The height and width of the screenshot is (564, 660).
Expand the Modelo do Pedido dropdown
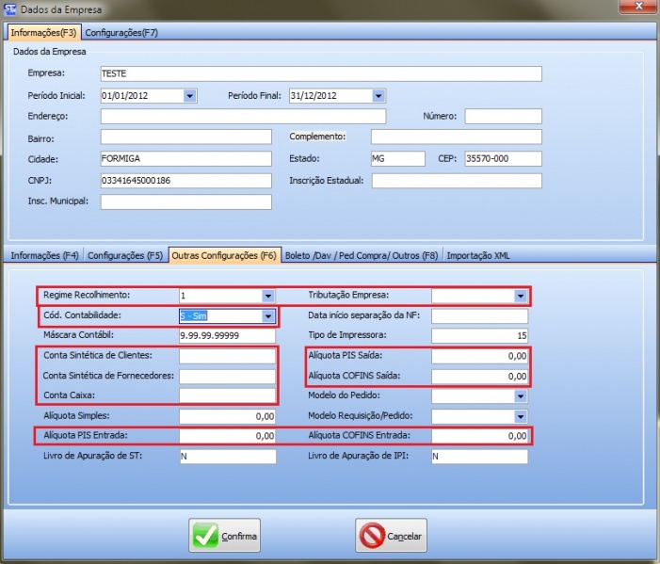(520, 395)
